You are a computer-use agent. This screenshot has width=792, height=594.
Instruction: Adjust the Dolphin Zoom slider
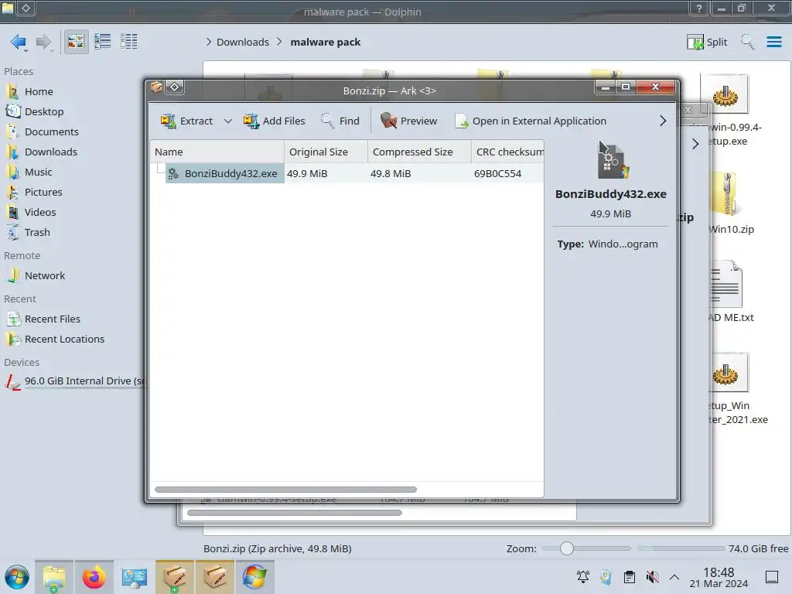coord(567,548)
